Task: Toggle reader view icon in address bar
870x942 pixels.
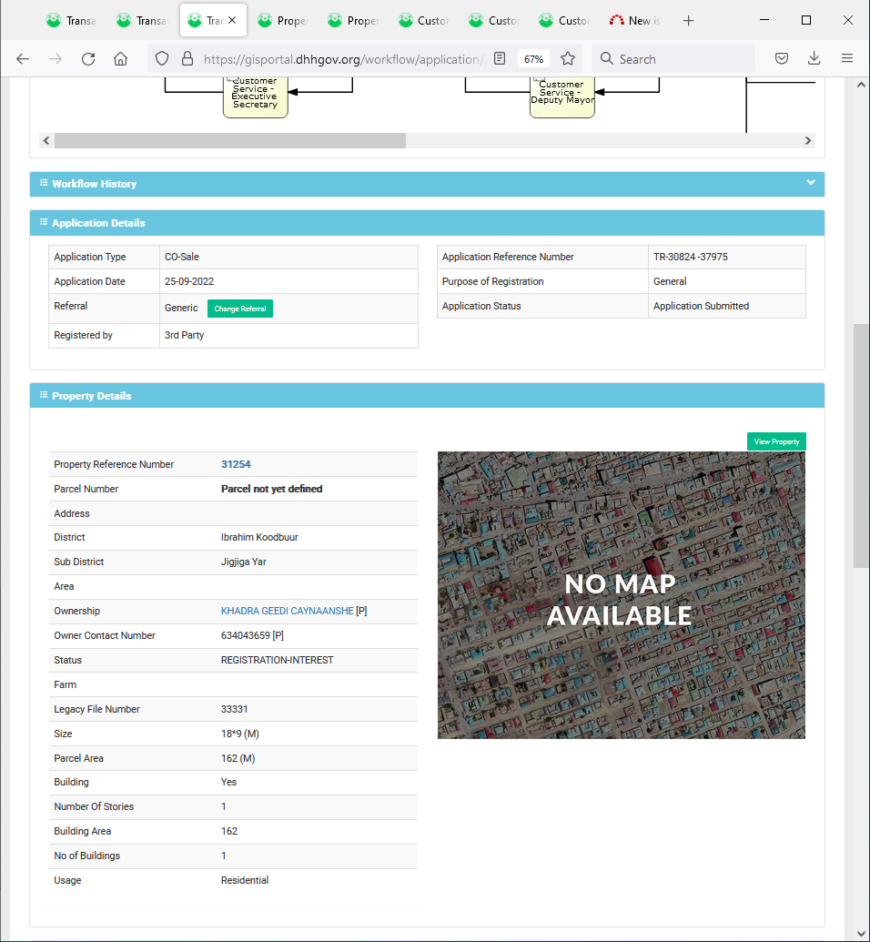Action: coord(500,58)
